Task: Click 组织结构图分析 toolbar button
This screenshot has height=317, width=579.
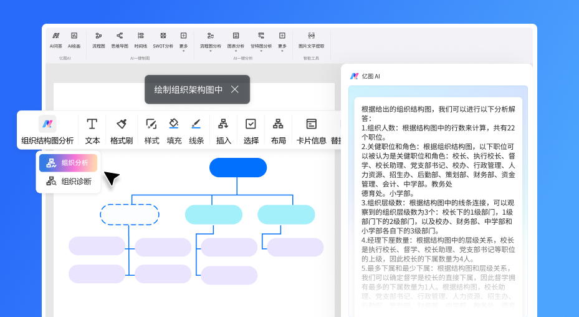Action: [47, 130]
